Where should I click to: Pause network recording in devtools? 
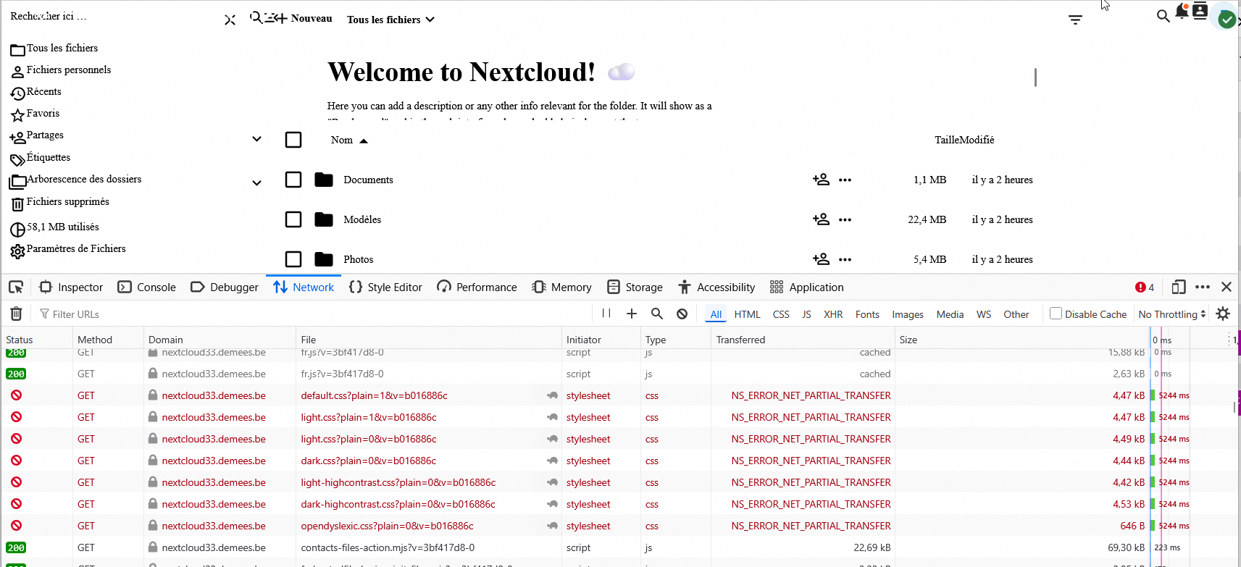[606, 314]
